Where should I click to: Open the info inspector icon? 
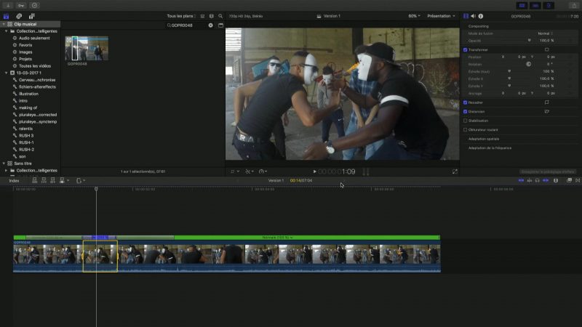[481, 16]
